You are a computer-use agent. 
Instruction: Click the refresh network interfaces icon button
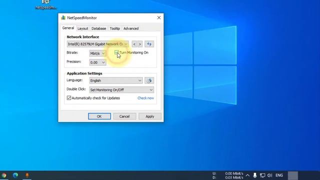pyautogui.click(x=149, y=44)
